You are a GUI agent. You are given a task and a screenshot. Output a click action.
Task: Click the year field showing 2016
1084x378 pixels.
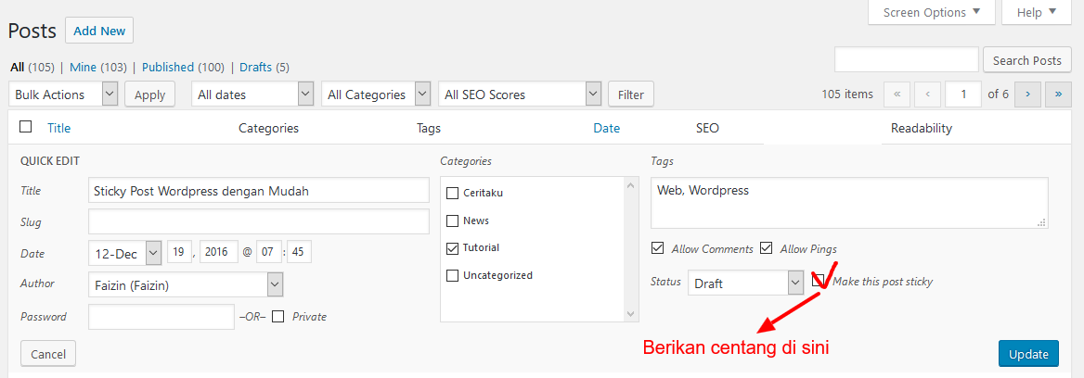click(218, 252)
